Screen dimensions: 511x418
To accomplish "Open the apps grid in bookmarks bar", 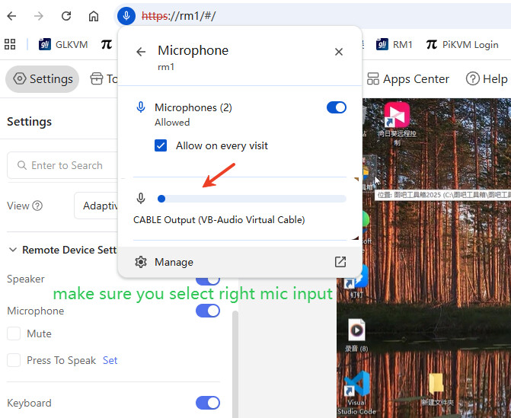I will coord(11,44).
